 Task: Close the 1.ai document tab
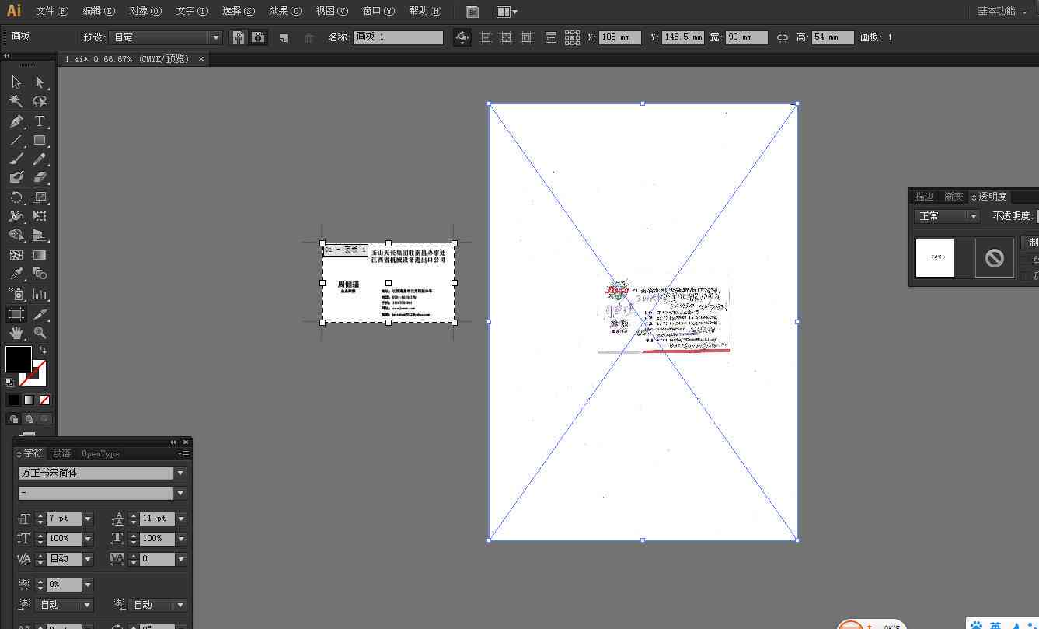pyautogui.click(x=201, y=59)
